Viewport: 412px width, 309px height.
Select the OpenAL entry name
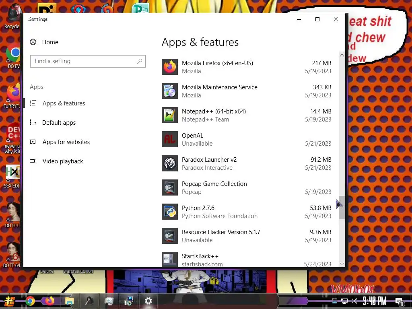click(x=193, y=136)
